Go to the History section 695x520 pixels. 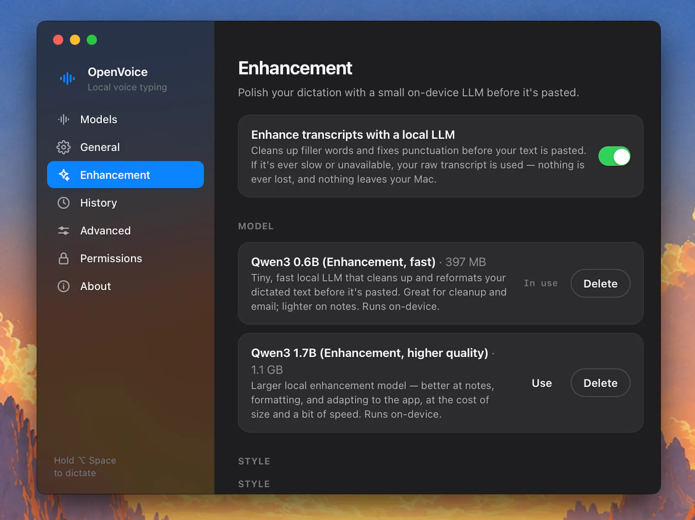pyautogui.click(x=125, y=203)
